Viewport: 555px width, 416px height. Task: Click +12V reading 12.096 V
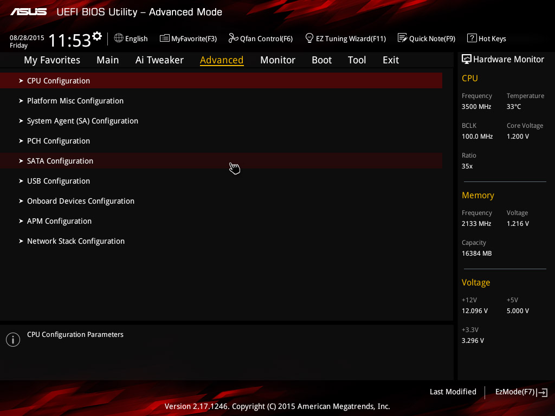[475, 310]
